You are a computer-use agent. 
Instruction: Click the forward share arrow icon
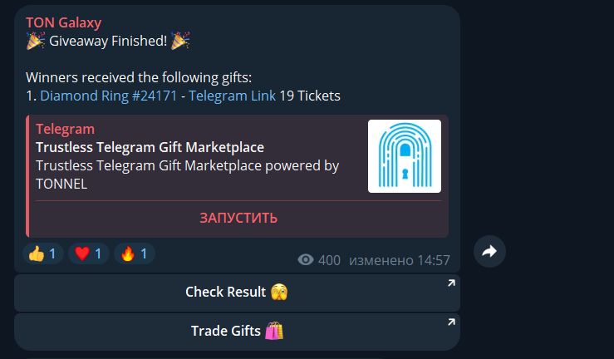(489, 251)
